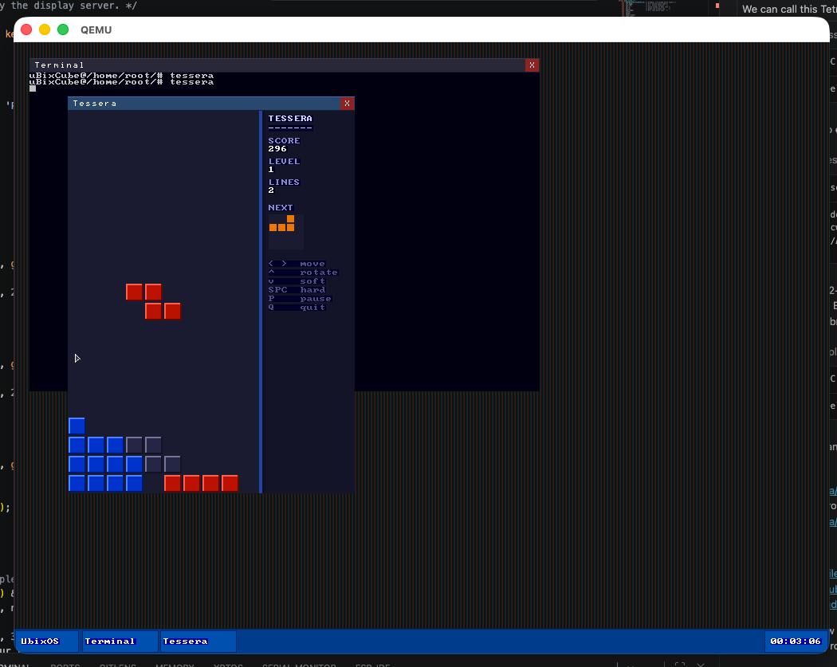Click the QEMU window title text
Viewport: 837px width, 667px height.
96,29
